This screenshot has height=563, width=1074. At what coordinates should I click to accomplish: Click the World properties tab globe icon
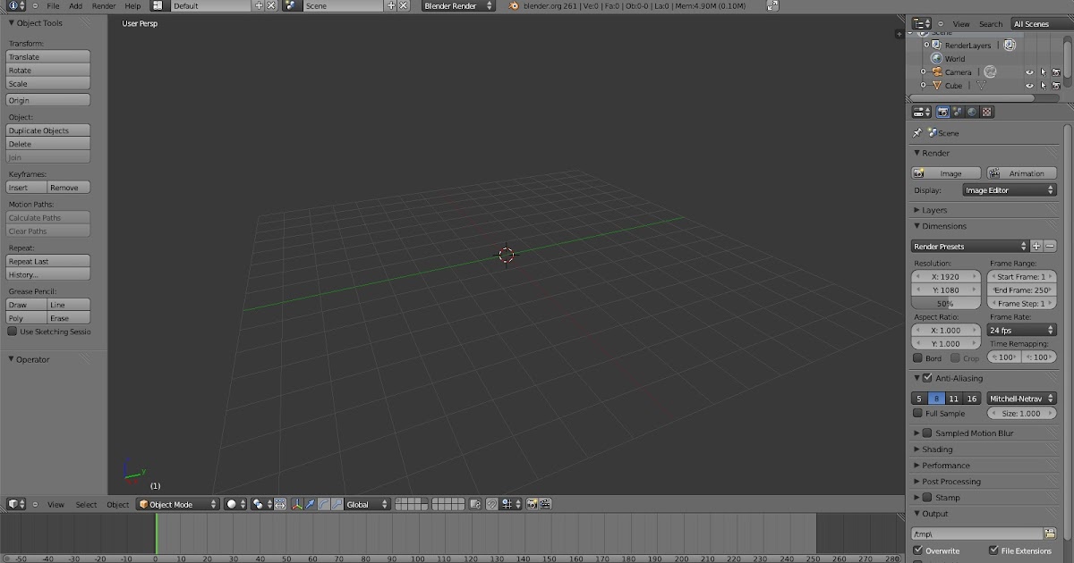pos(972,112)
